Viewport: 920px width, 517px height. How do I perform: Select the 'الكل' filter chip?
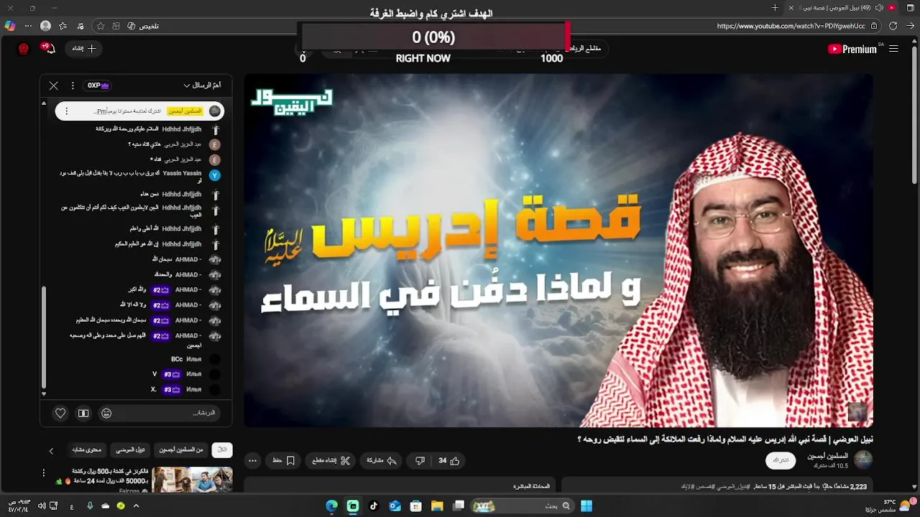[x=222, y=450]
